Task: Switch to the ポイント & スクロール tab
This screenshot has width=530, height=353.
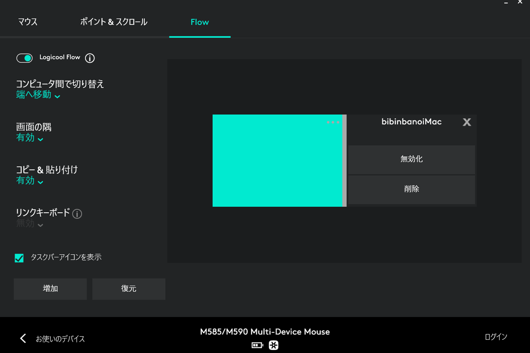Action: 114,22
